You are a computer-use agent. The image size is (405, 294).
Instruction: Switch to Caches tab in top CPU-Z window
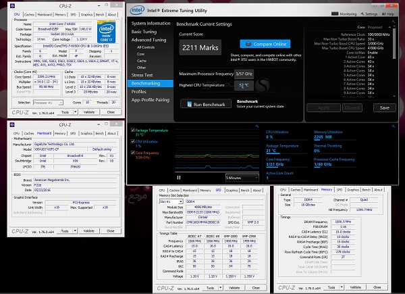click(x=30, y=14)
